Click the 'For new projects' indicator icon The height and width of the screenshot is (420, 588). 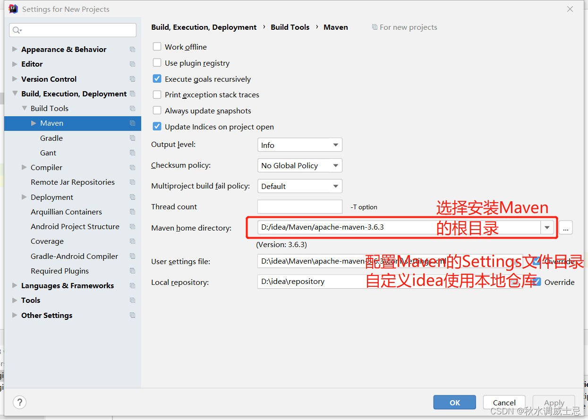coord(375,27)
